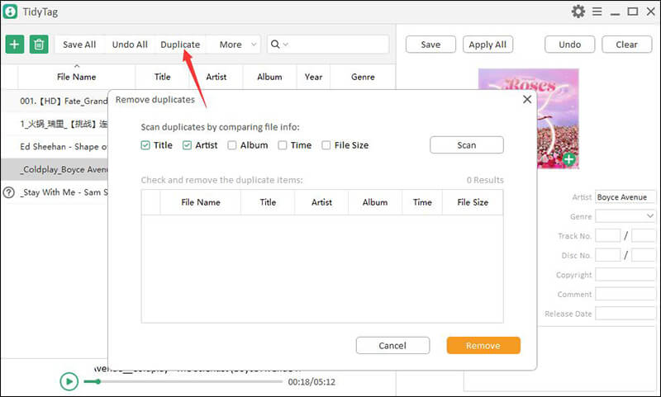Click the Artist header in duplicates table
This screenshot has width=661, height=397.
pyautogui.click(x=321, y=202)
